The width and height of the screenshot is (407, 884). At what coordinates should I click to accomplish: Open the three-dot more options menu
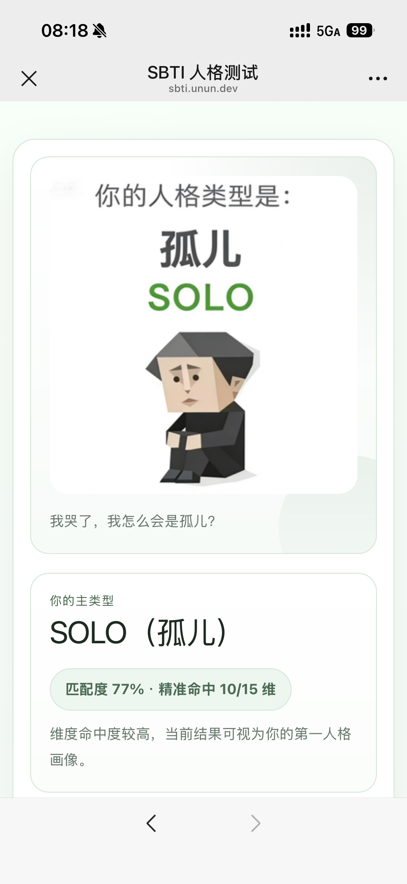click(378, 79)
